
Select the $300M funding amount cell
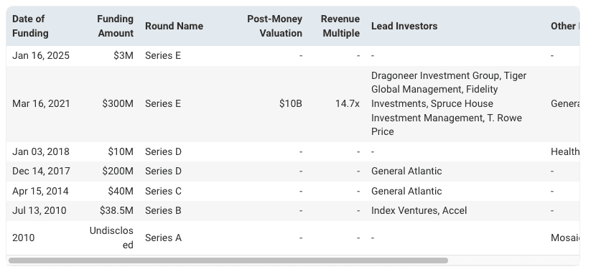point(118,103)
